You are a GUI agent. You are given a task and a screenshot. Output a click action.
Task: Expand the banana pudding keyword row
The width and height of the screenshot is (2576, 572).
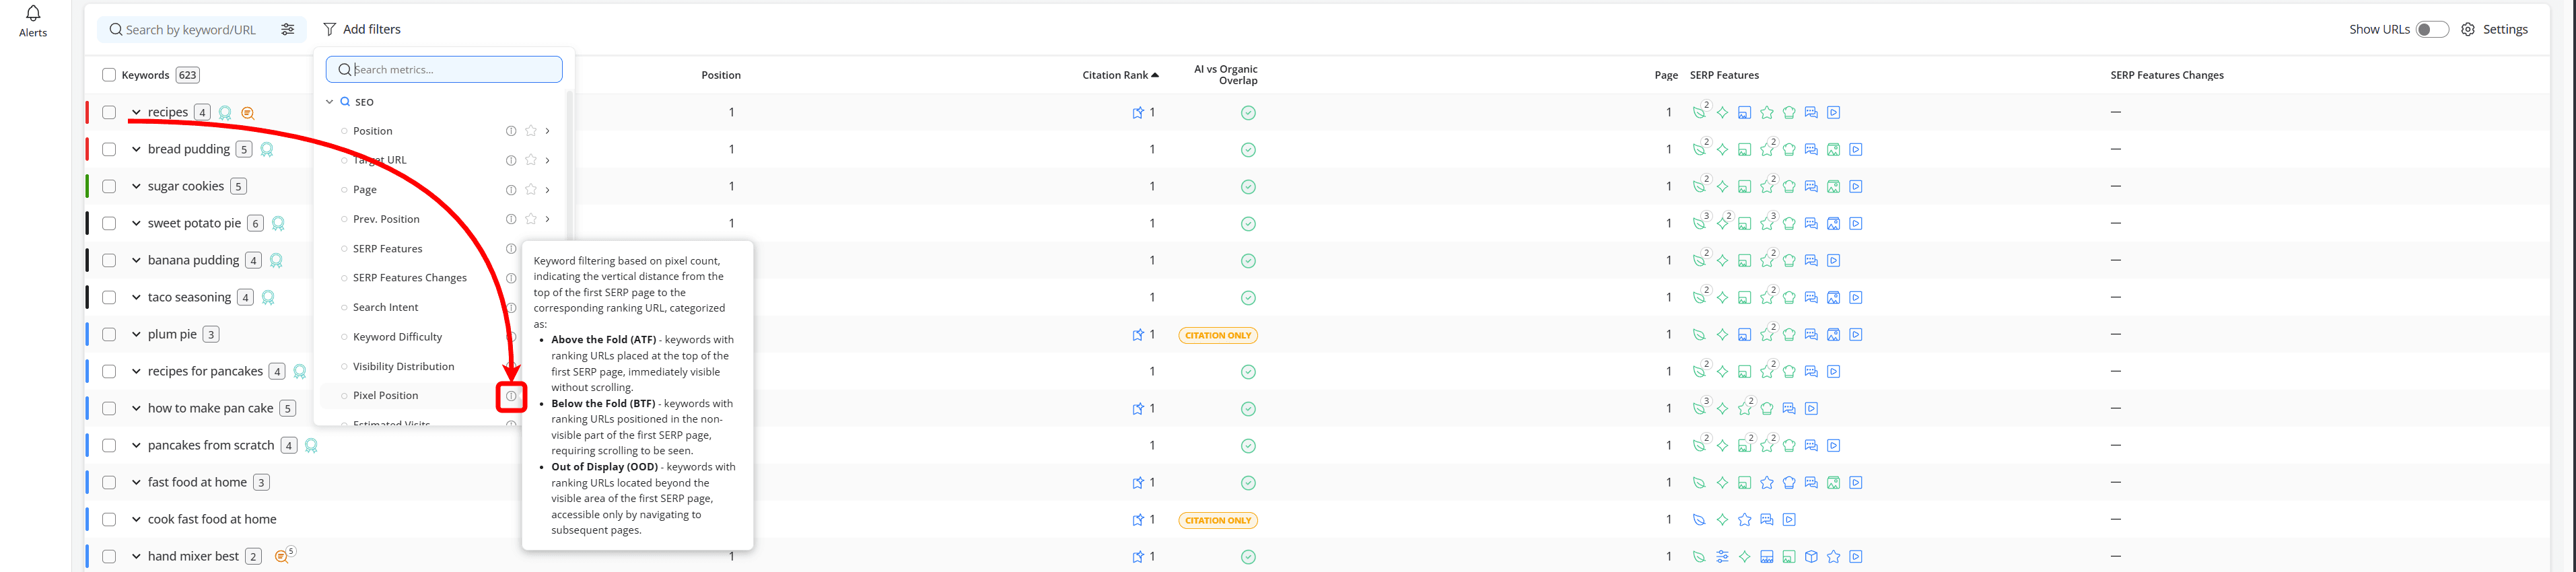point(136,261)
